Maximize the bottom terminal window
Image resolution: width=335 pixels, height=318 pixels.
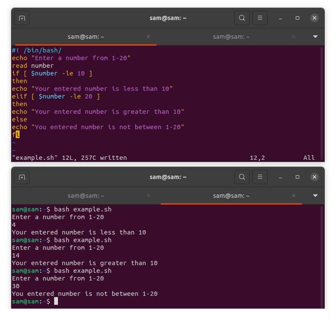pos(297,177)
